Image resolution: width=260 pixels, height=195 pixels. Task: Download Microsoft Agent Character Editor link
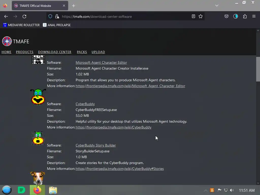tap(101, 62)
